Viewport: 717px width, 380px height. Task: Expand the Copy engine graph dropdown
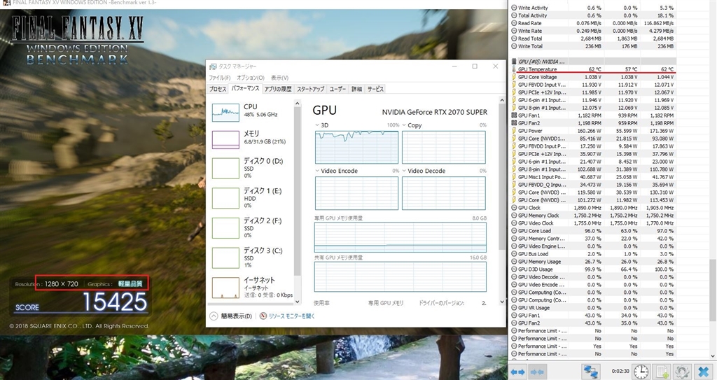coord(404,125)
